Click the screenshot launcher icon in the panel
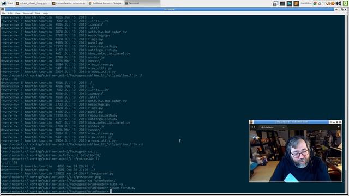 pos(275,3)
